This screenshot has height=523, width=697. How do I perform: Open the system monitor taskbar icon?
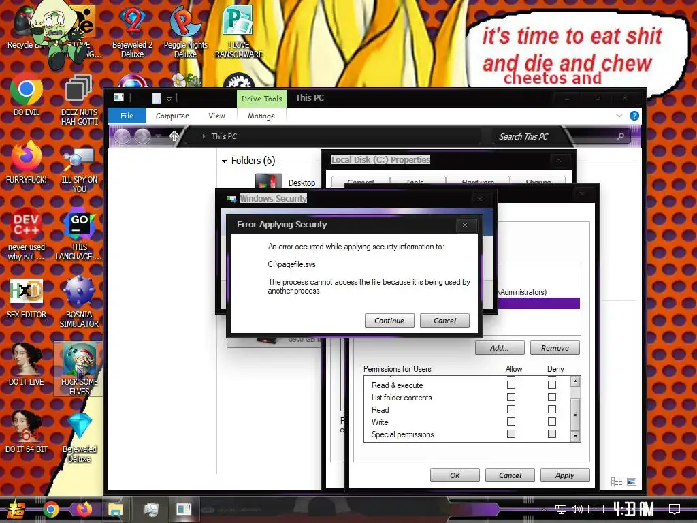coord(151,509)
